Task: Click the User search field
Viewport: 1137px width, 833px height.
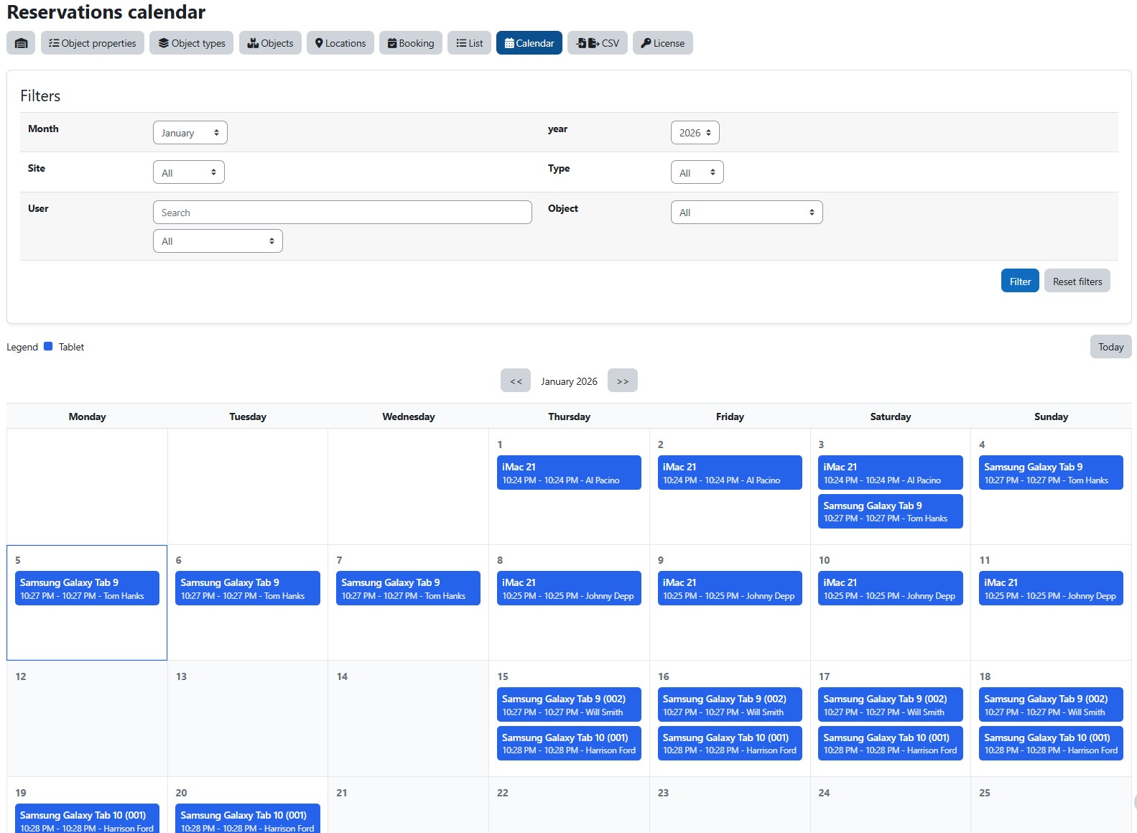Action: (342, 213)
